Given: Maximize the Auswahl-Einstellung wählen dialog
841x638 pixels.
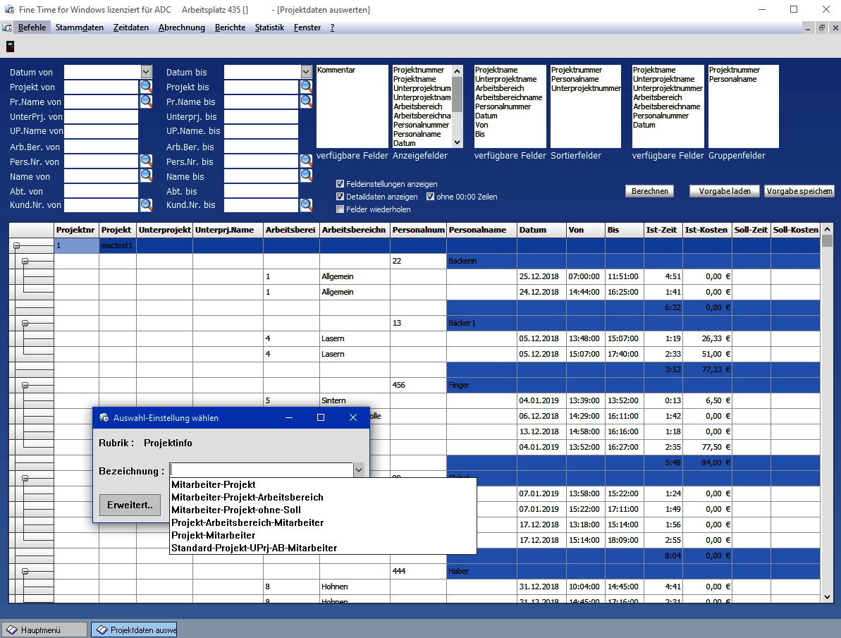Looking at the screenshot, I should click(321, 417).
